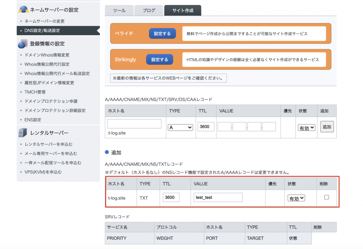Focus the TTL field in the add-record row
Viewport: 363px width, 249px height.
(x=206, y=127)
